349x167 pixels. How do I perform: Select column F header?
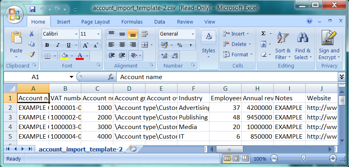coord(193,88)
